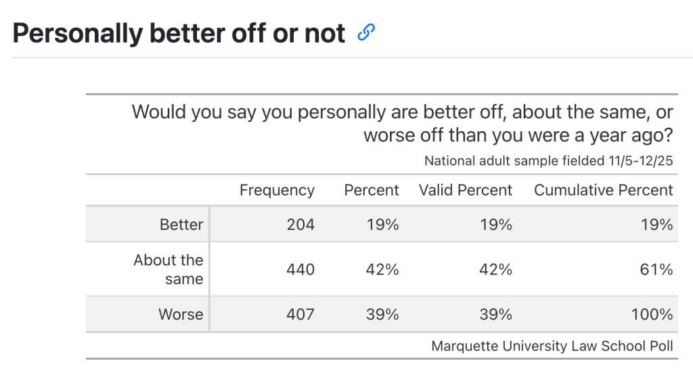Select the 'Better' row label
Viewport: 693px width, 372px height.
[181, 225]
